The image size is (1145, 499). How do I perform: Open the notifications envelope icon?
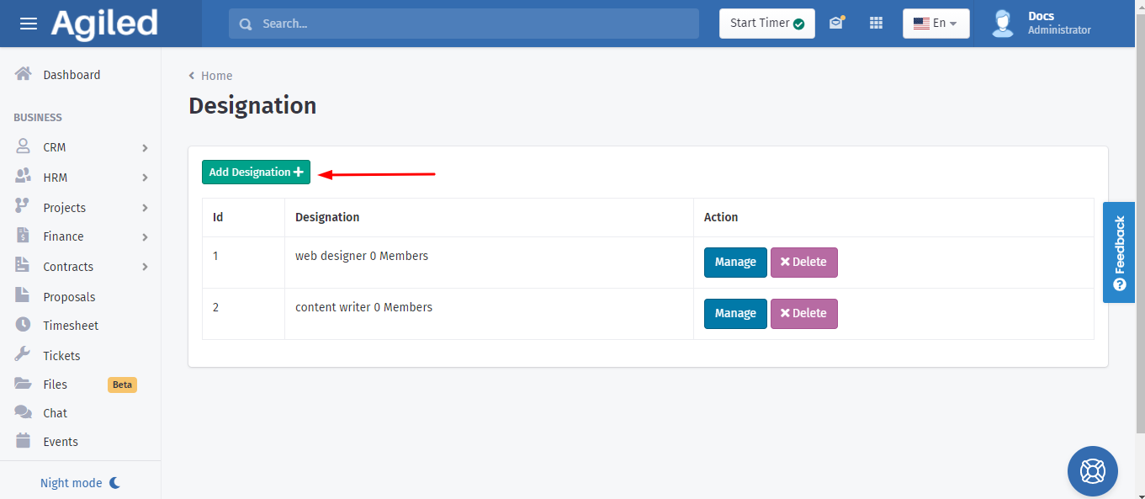(x=835, y=24)
